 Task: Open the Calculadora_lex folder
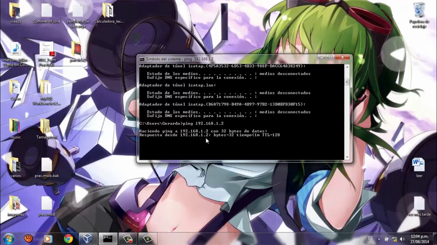(x=109, y=13)
